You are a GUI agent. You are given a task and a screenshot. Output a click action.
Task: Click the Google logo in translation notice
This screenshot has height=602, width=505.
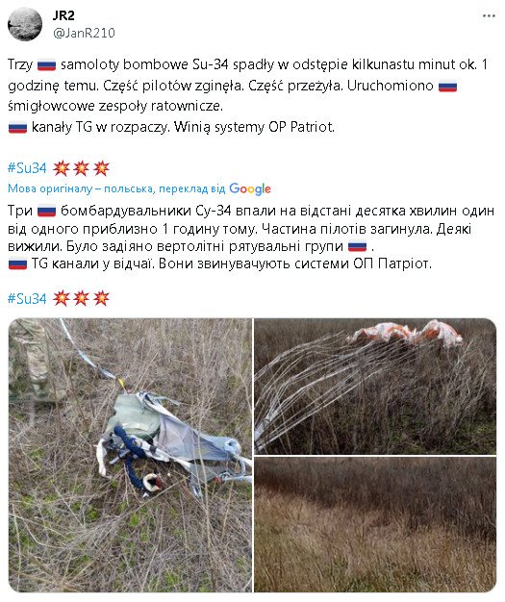click(x=250, y=188)
